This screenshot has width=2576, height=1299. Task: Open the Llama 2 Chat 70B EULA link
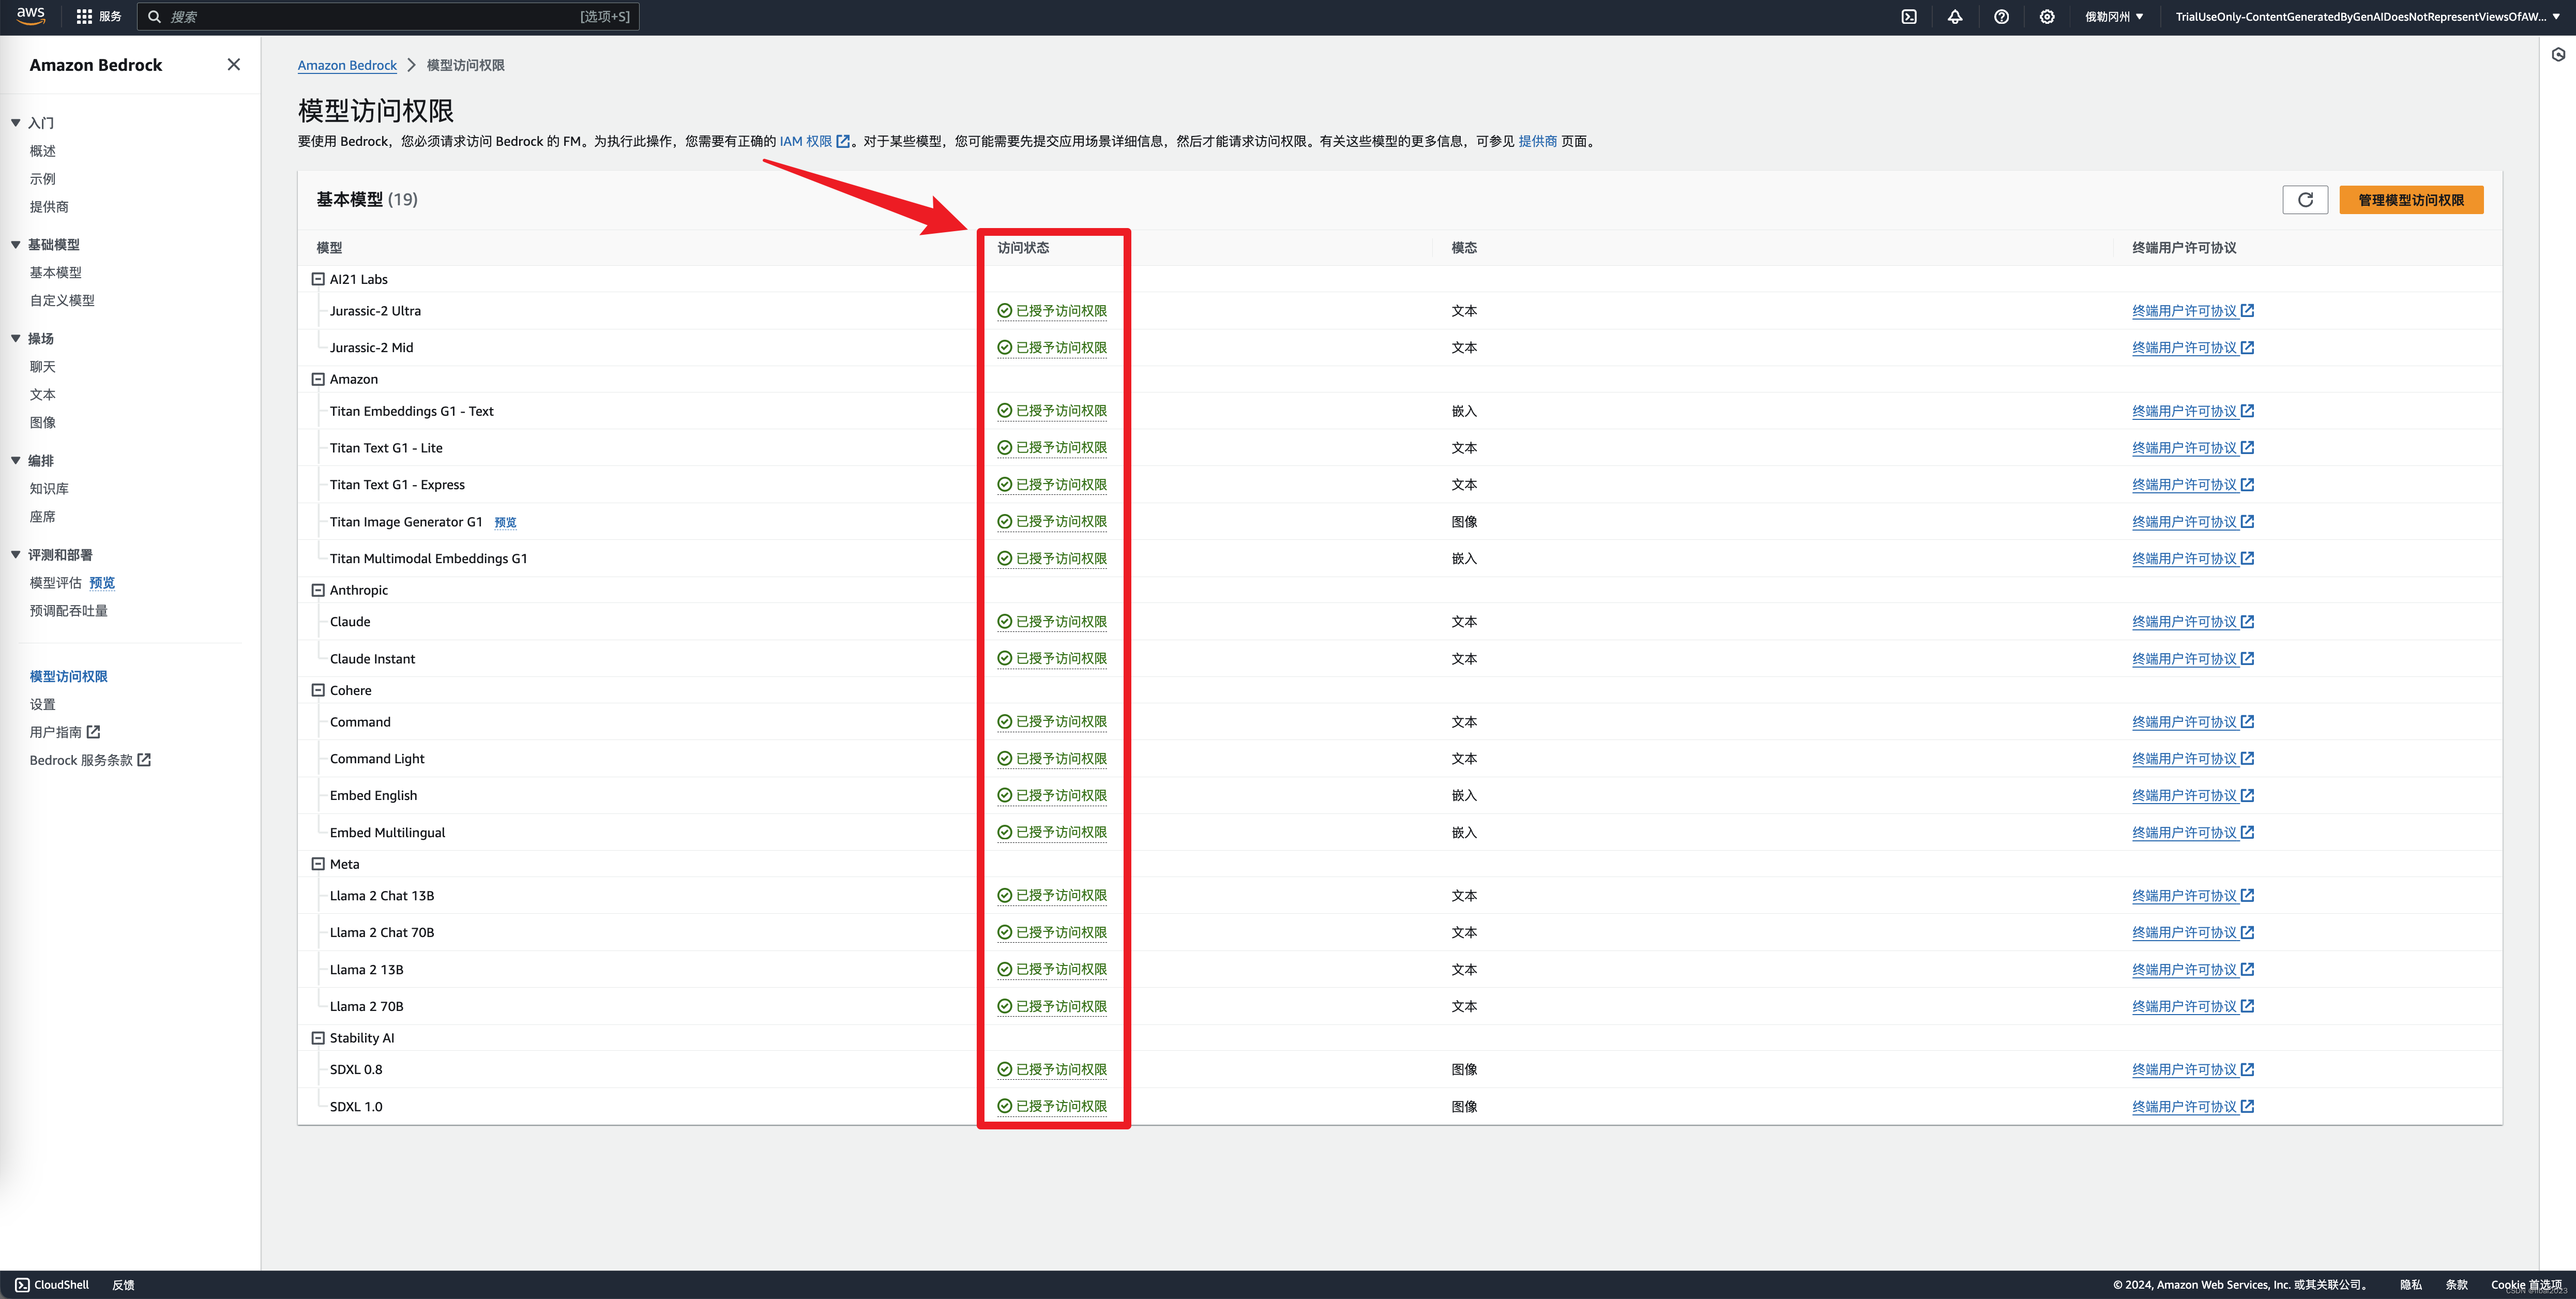[x=2192, y=933]
